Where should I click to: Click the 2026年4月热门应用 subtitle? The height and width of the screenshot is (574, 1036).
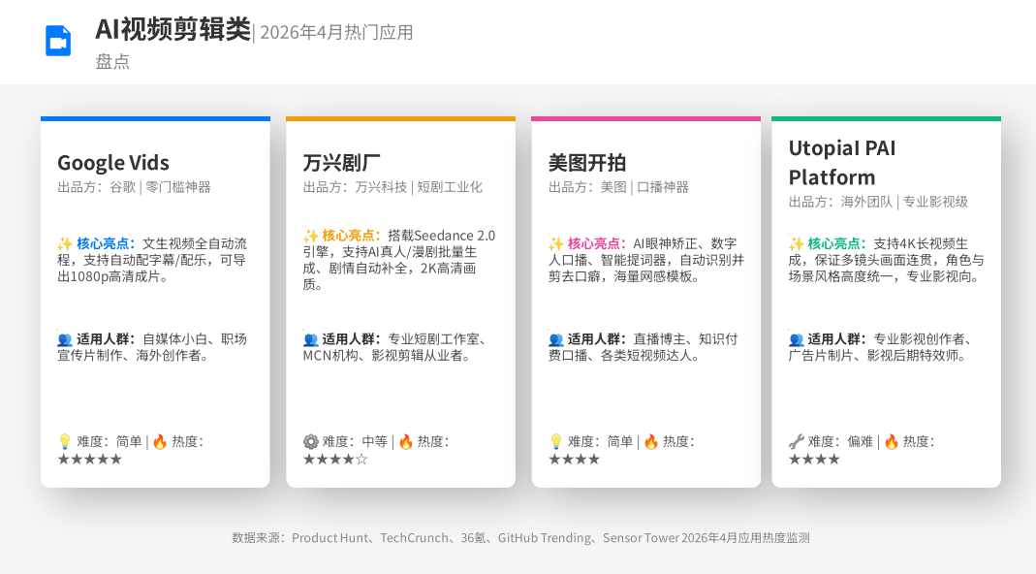click(x=336, y=32)
